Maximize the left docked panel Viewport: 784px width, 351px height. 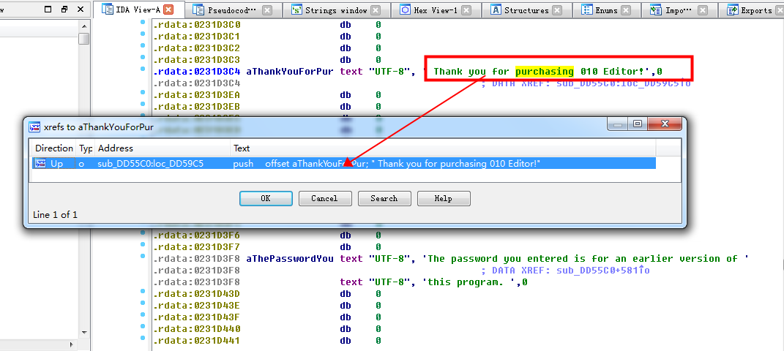(48, 9)
